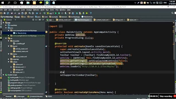Collapse the res folder node
This screenshot has height=99, width=176.
(x=6, y=38)
